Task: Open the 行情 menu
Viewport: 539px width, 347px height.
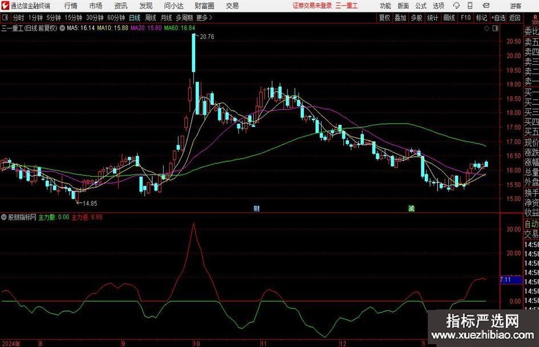Action: point(71,6)
